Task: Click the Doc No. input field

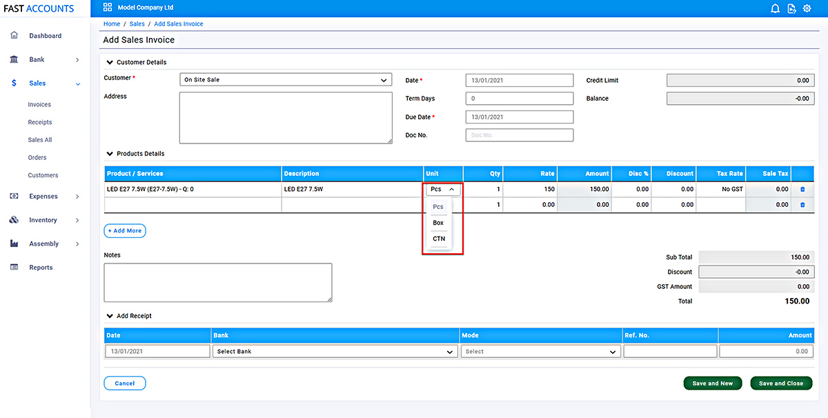Action: point(520,135)
